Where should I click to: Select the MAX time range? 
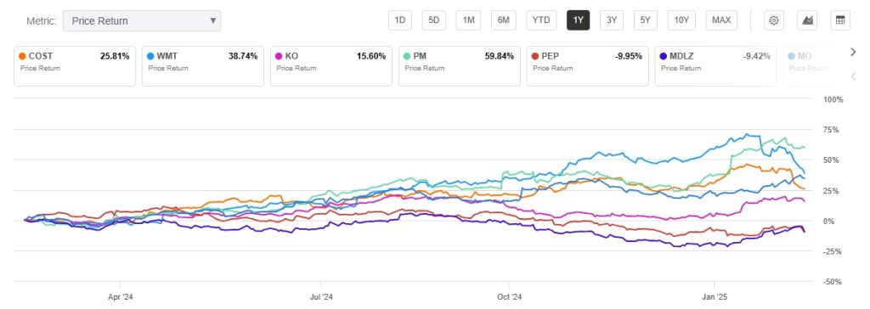pyautogui.click(x=721, y=20)
